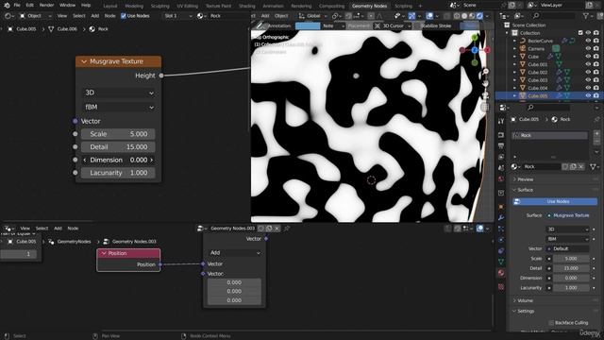Open the Render menu
Viewport: 604px width, 340px height.
point(46,6)
